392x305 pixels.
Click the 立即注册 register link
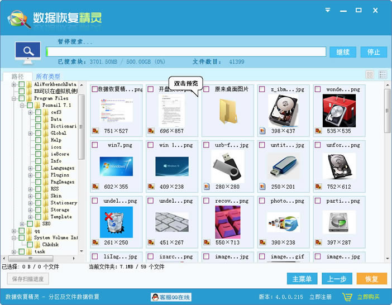coord(321,297)
